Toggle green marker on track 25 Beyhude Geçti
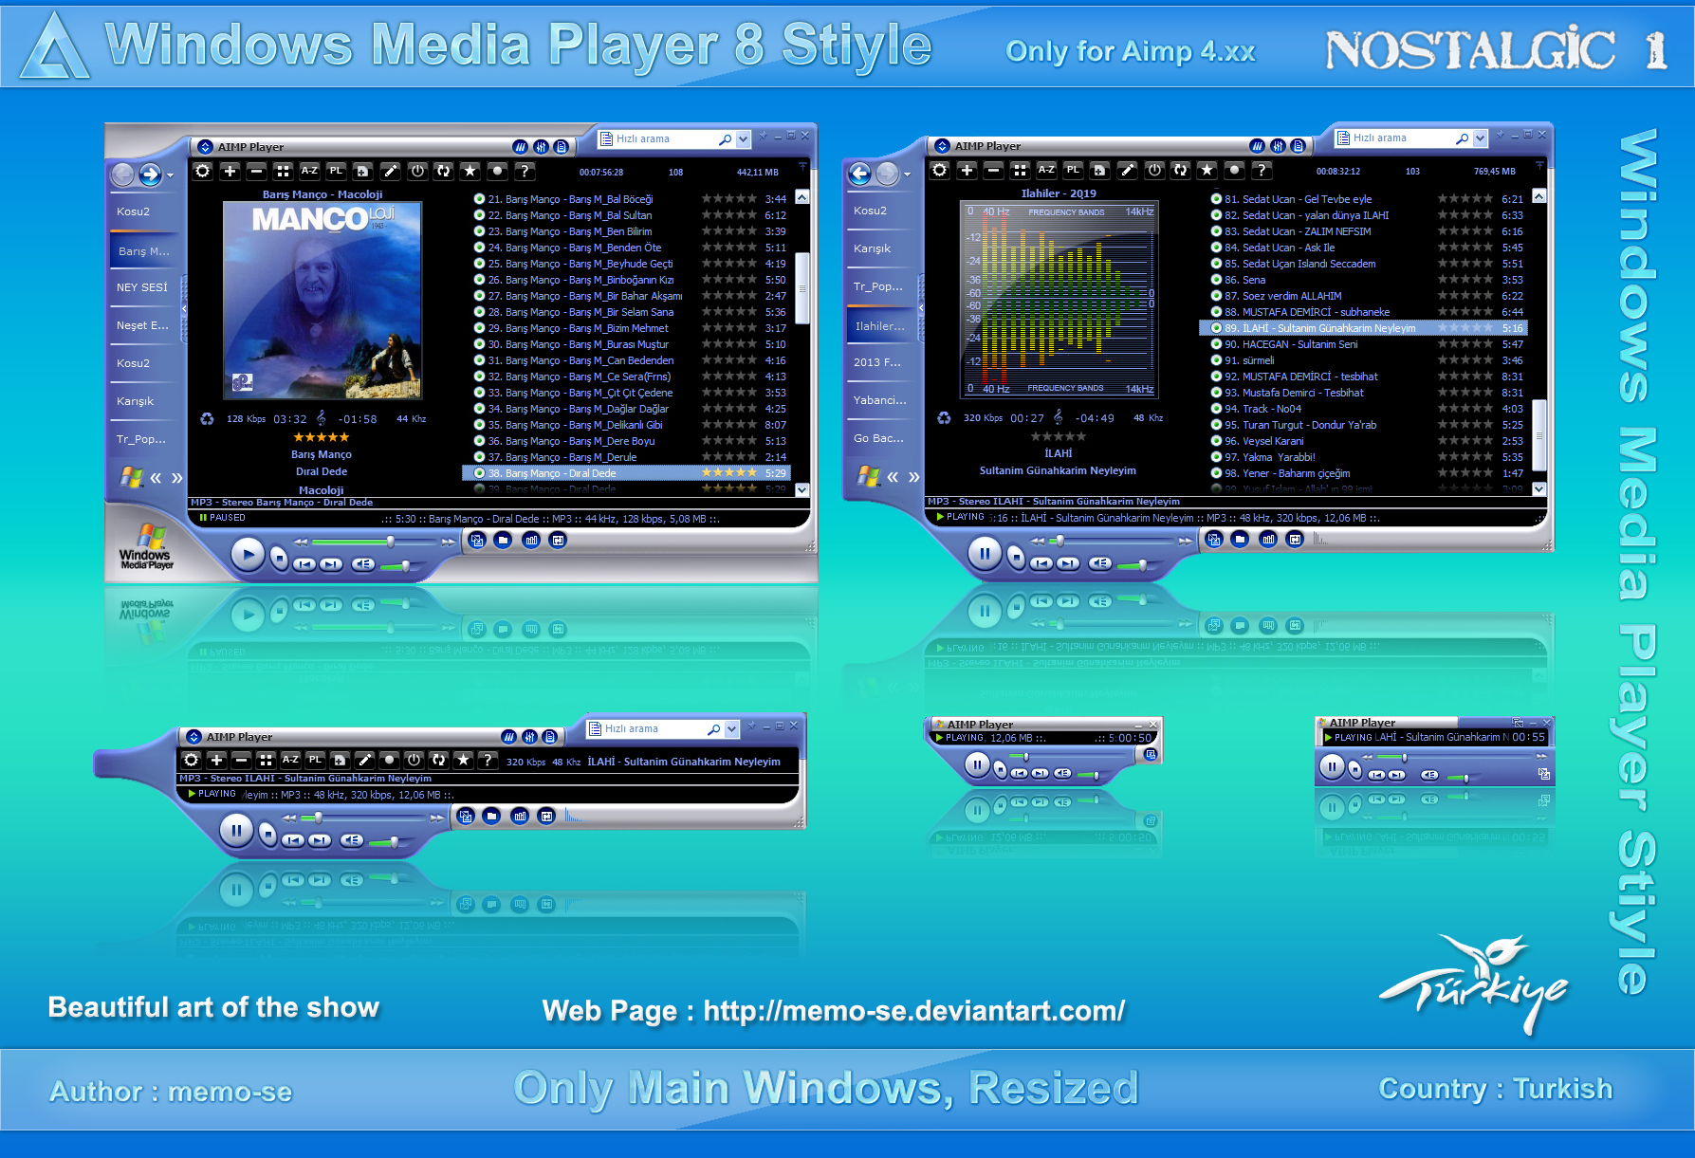The image size is (1695, 1158). 479,264
